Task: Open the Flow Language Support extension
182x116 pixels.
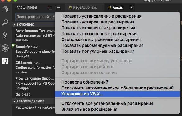Action: (33, 83)
